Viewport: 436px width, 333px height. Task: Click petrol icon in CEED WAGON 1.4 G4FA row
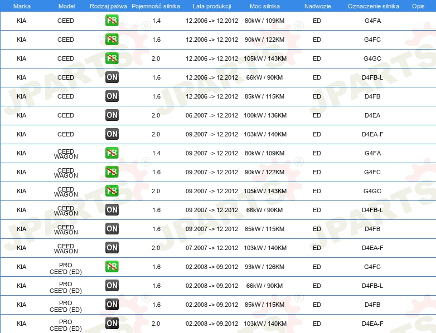point(112,153)
